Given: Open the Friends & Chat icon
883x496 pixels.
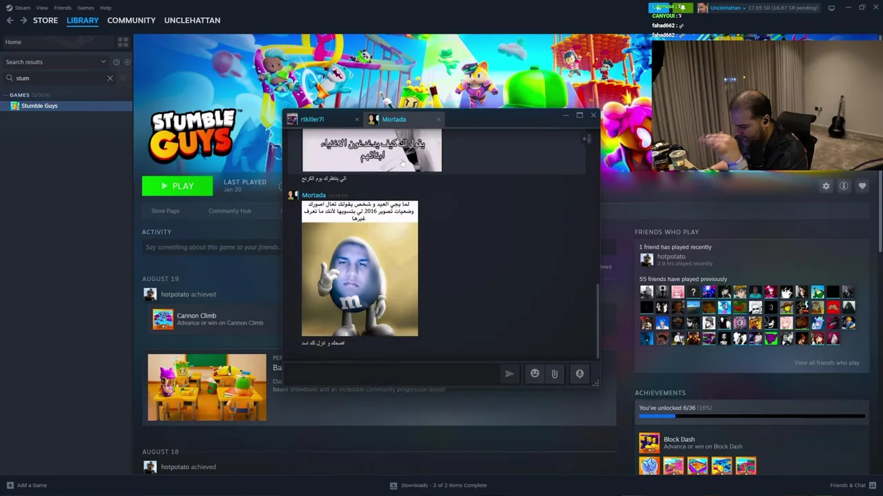Looking at the screenshot, I should coord(873,485).
